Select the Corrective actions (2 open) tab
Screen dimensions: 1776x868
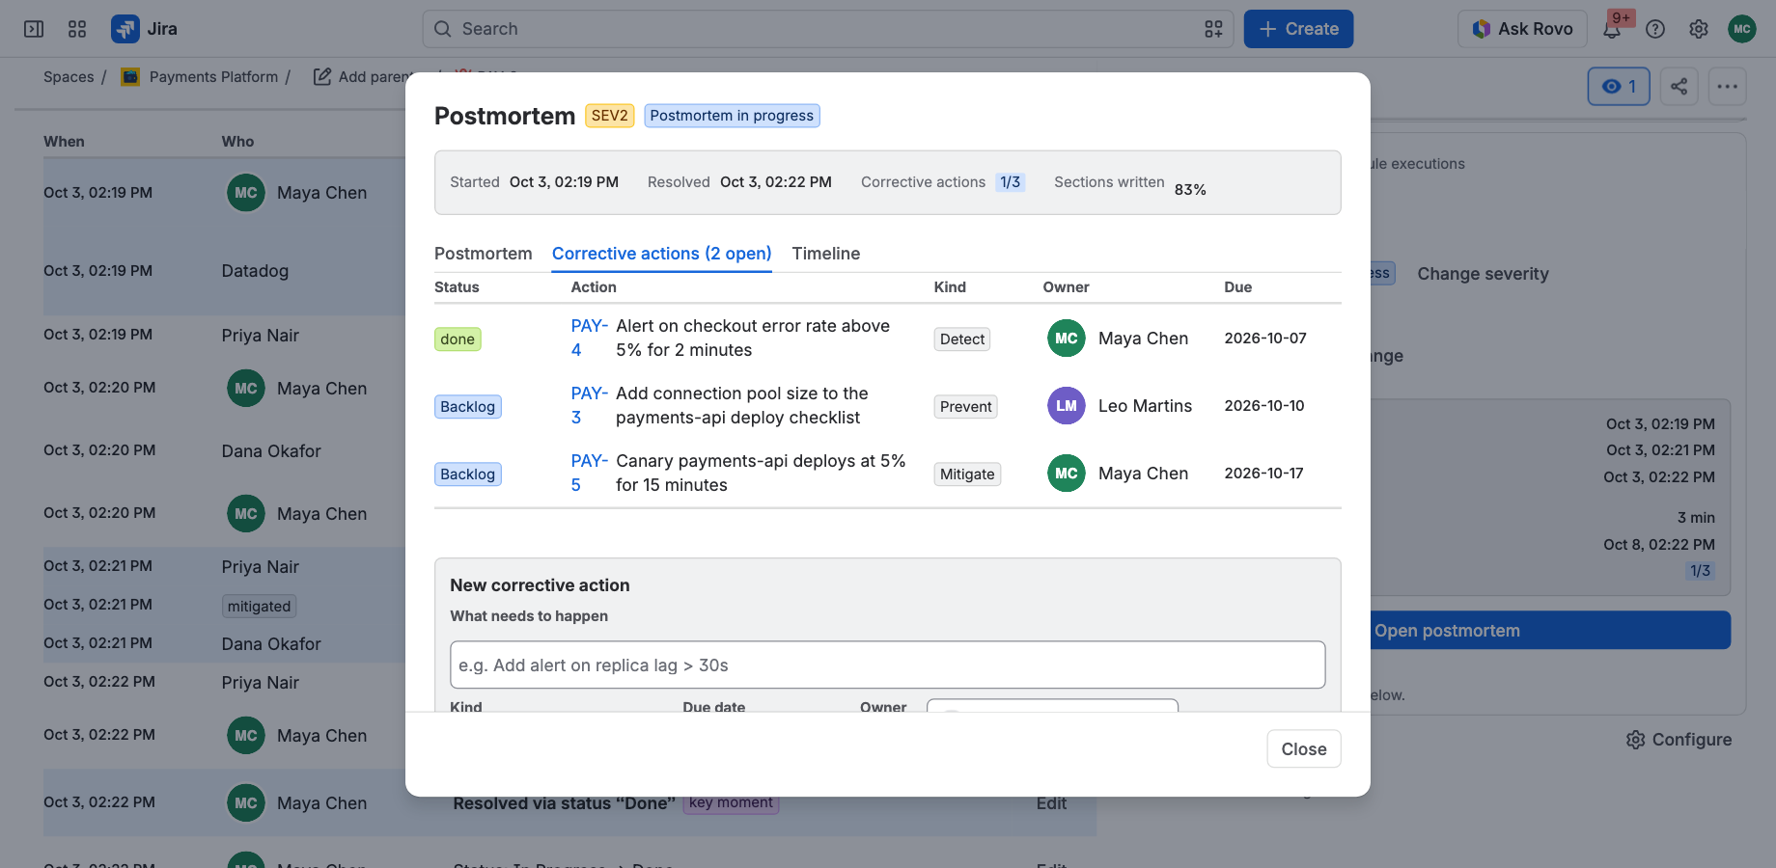(662, 254)
